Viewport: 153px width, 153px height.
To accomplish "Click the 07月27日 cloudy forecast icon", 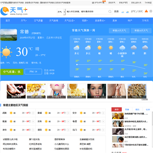I will pyautogui.click(x=76, y=48).
